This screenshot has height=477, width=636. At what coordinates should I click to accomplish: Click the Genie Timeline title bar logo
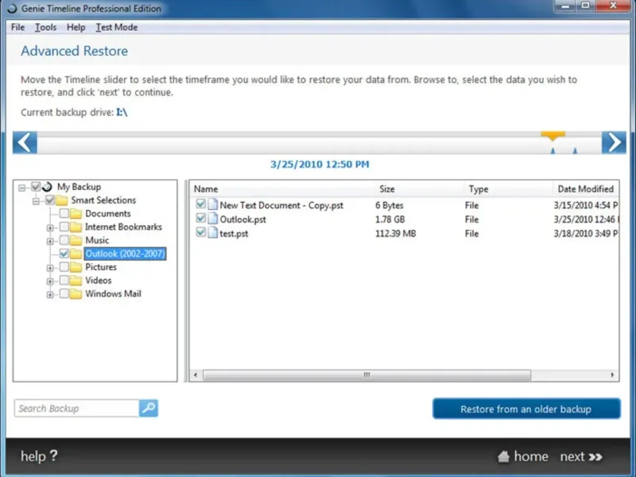coord(12,9)
